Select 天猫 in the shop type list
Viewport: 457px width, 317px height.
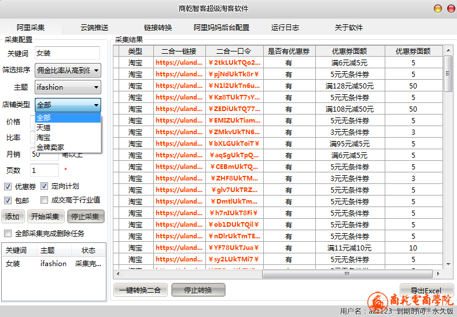pyautogui.click(x=68, y=128)
